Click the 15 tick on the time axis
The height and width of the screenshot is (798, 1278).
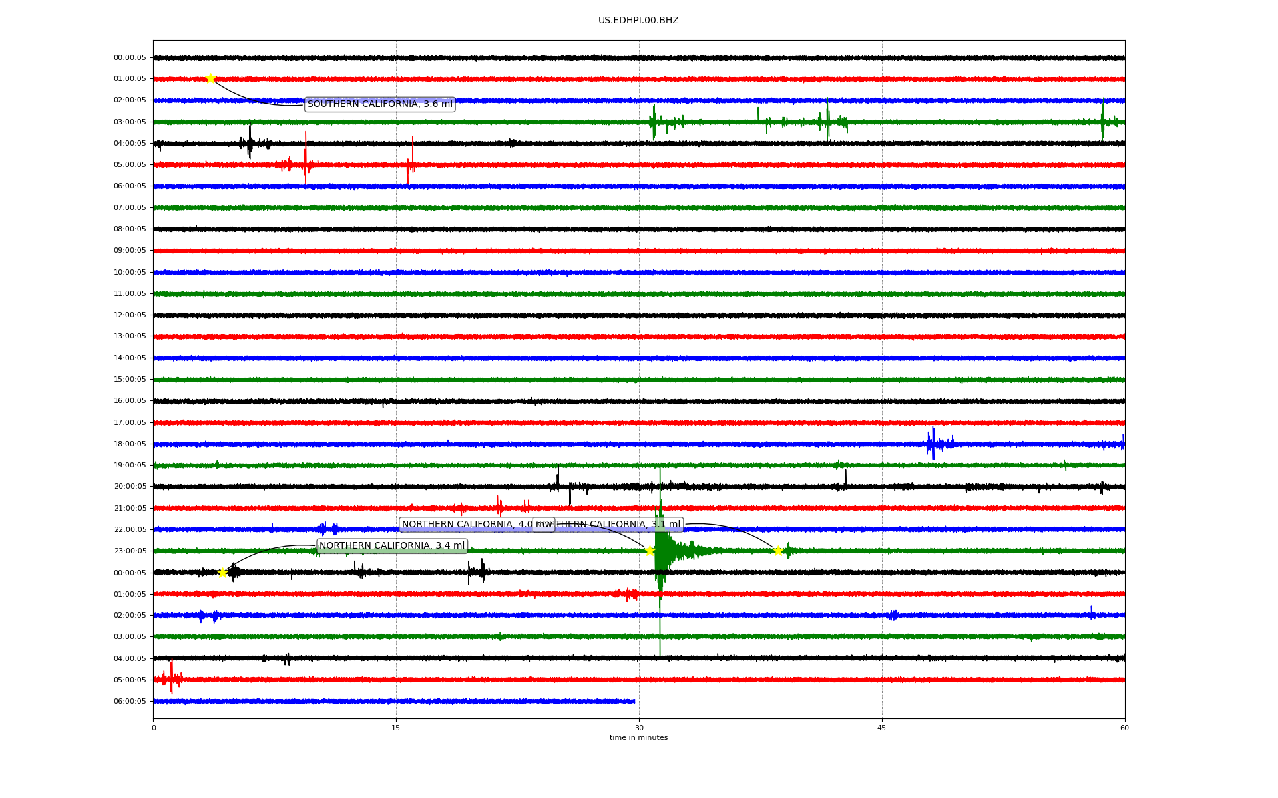coord(396,728)
